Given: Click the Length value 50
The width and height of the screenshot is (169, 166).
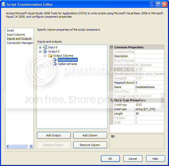Looking at the screenshot, I should coord(149,114).
